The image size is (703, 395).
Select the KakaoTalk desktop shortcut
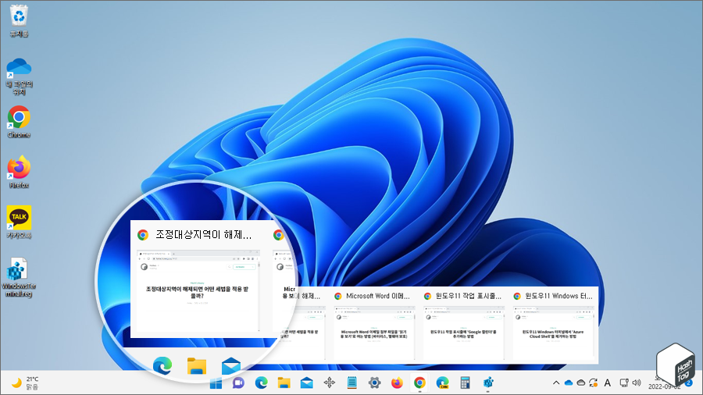coord(19,222)
